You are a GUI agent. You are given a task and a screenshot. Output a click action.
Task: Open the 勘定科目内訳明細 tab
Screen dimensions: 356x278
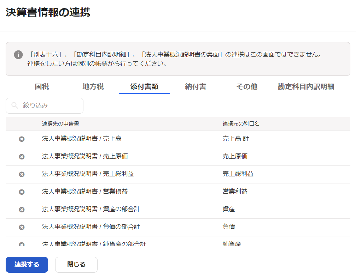pos(306,86)
